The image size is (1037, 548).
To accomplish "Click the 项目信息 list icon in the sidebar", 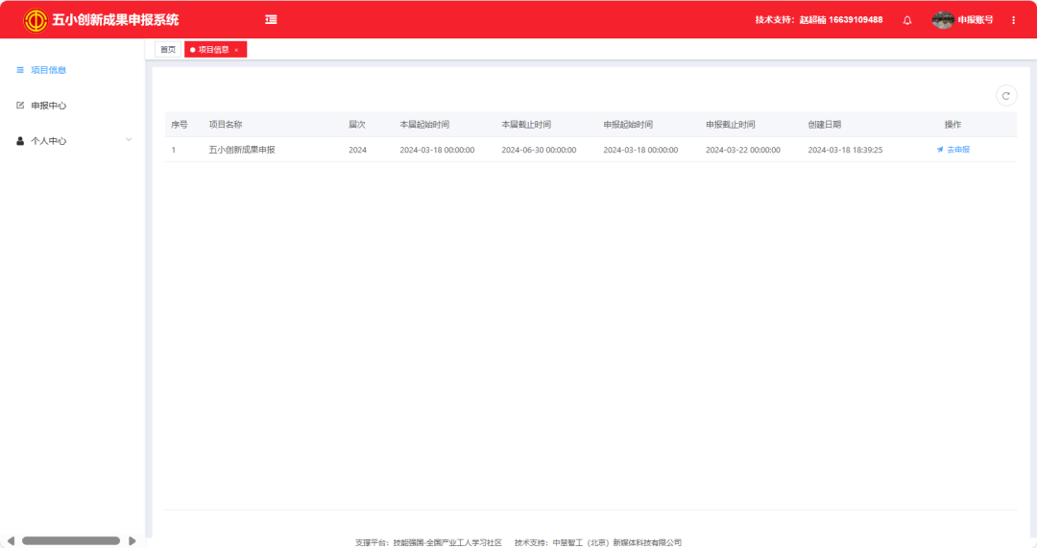I will [x=20, y=70].
